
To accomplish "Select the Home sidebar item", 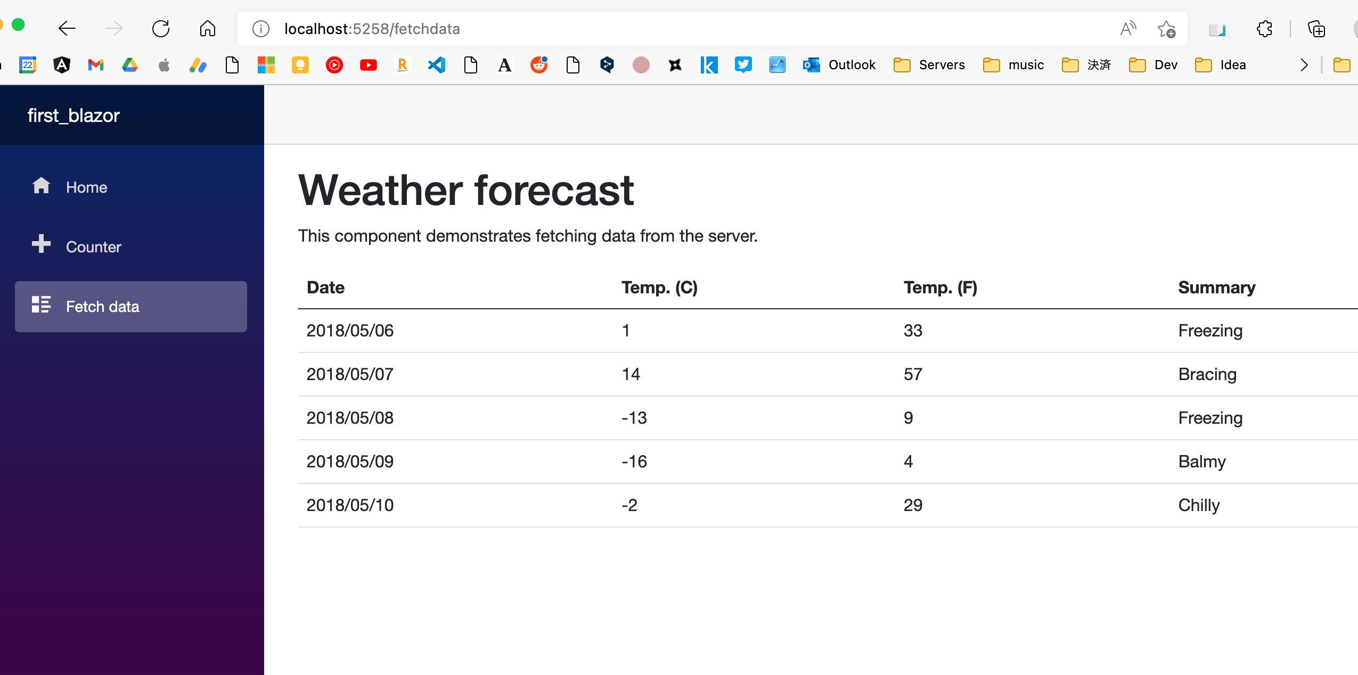I will pos(86,187).
